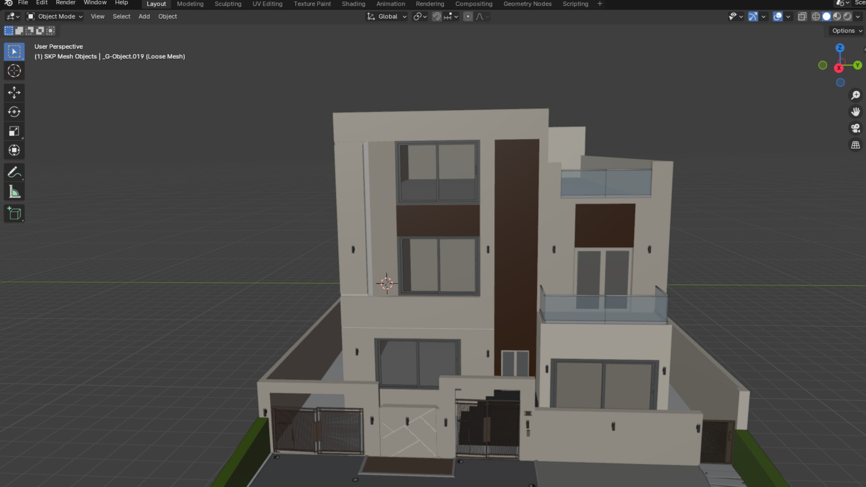Open the Render menu
This screenshot has height=487, width=866.
(x=66, y=3)
